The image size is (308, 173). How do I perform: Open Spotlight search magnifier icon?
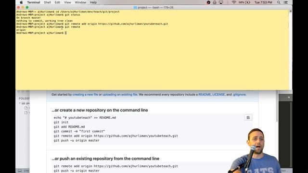[x=279, y=2]
